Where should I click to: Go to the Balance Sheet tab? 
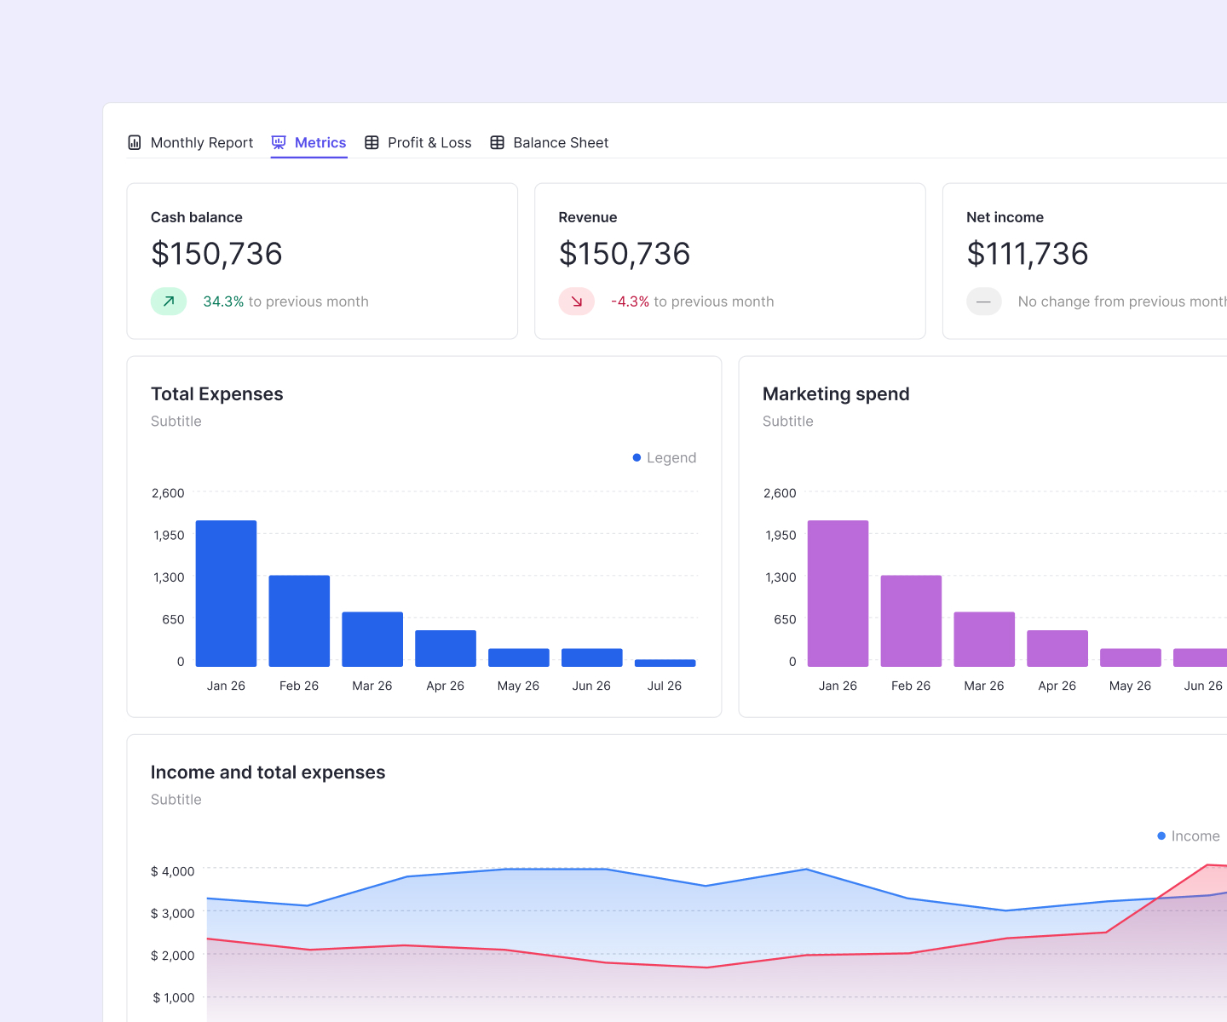point(550,142)
